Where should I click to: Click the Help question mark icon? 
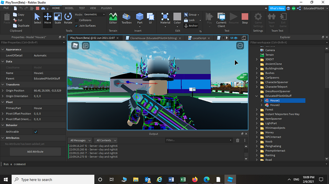point(288,8)
